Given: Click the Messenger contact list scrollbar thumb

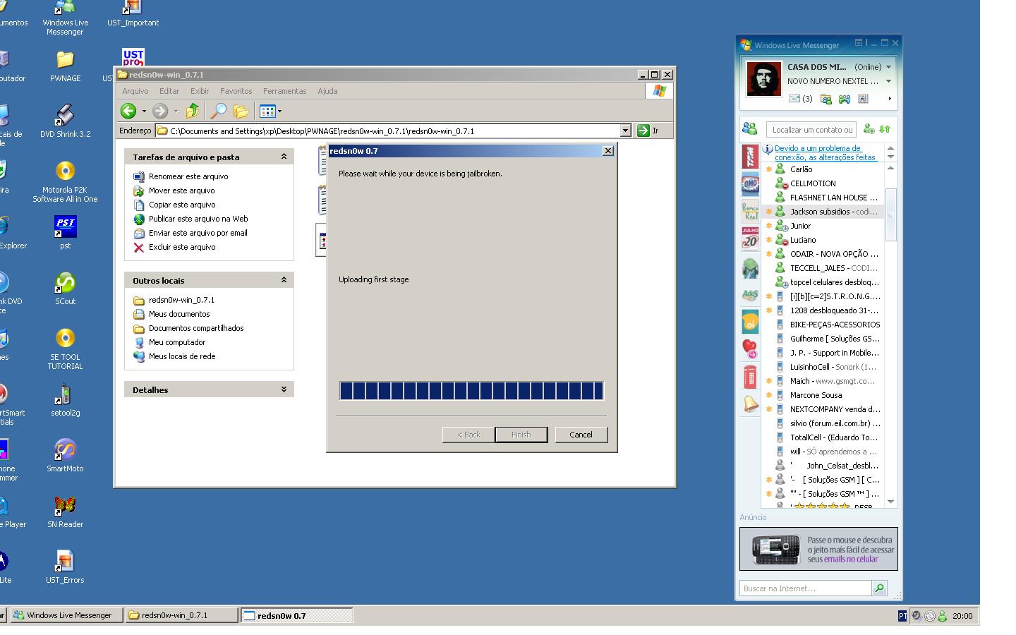Looking at the screenshot, I should pyautogui.click(x=890, y=214).
